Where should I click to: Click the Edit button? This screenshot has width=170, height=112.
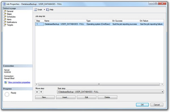coord(86,97)
